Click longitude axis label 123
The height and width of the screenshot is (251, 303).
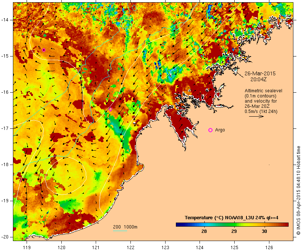click(165, 247)
